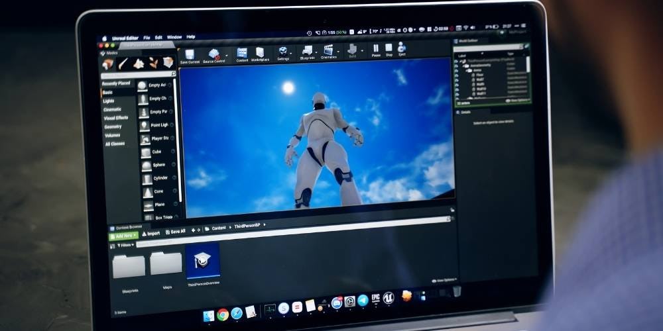Select the Volumes category tab
663x331 pixels.
click(x=113, y=136)
